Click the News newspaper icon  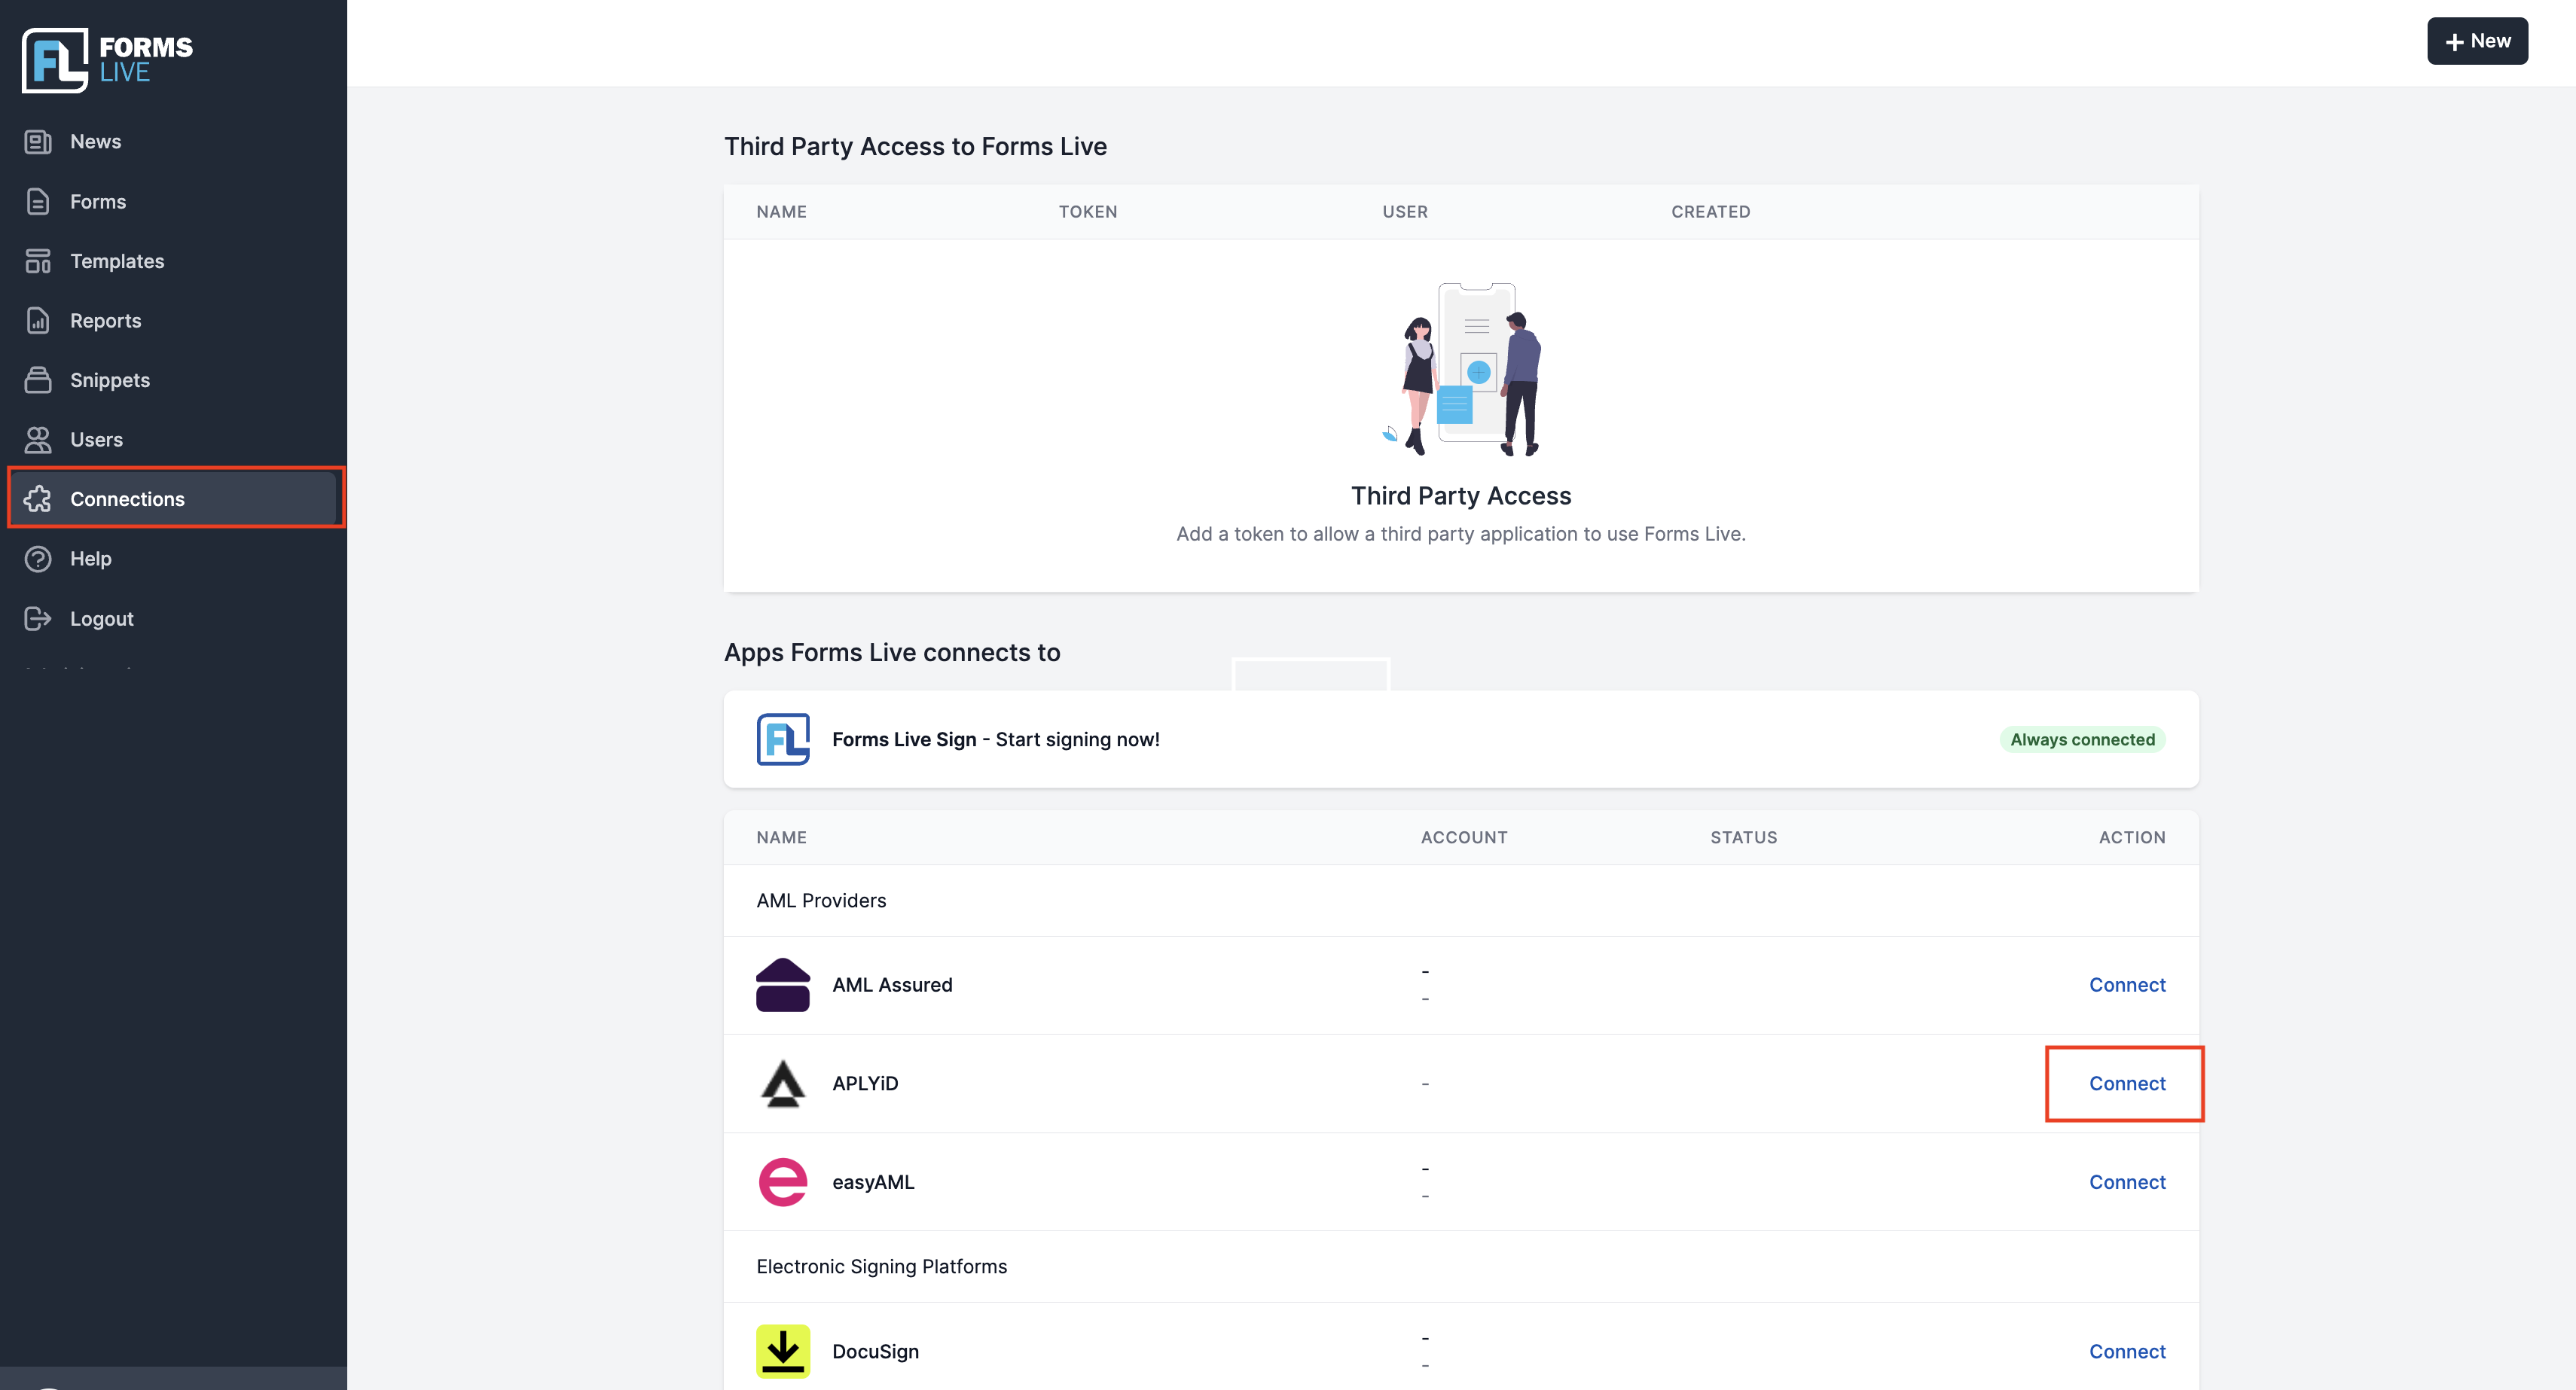[x=38, y=142]
